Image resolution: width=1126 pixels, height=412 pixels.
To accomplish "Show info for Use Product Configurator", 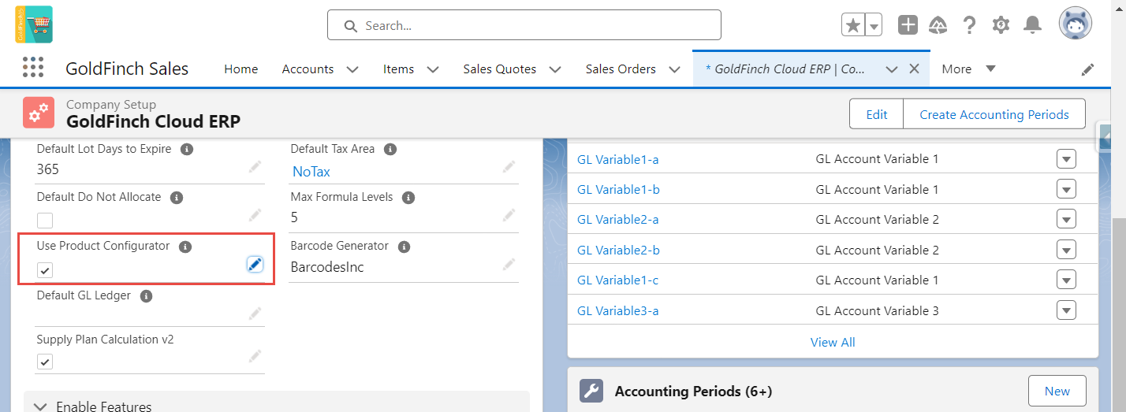I will (185, 247).
